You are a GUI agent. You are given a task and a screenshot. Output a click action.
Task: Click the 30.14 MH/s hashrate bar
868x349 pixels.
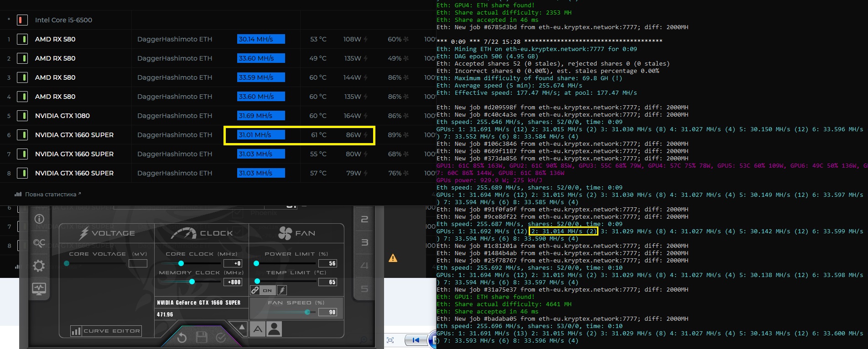tap(261, 39)
